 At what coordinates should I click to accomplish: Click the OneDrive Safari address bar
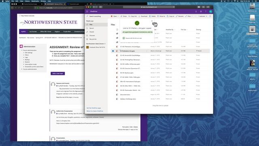[x=149, y=7]
